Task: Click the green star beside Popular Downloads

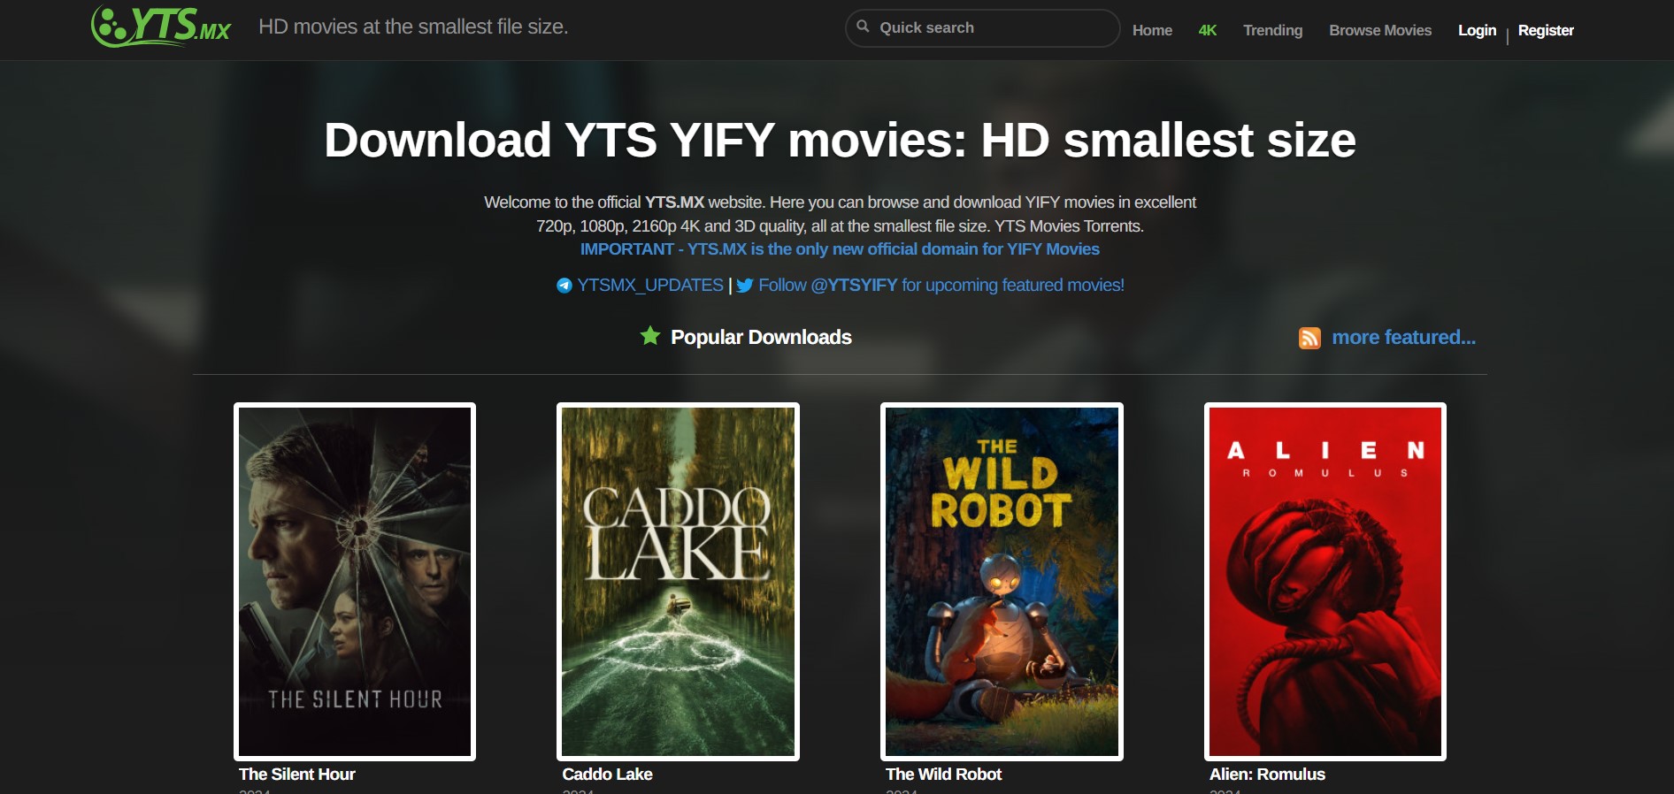Action: [650, 336]
